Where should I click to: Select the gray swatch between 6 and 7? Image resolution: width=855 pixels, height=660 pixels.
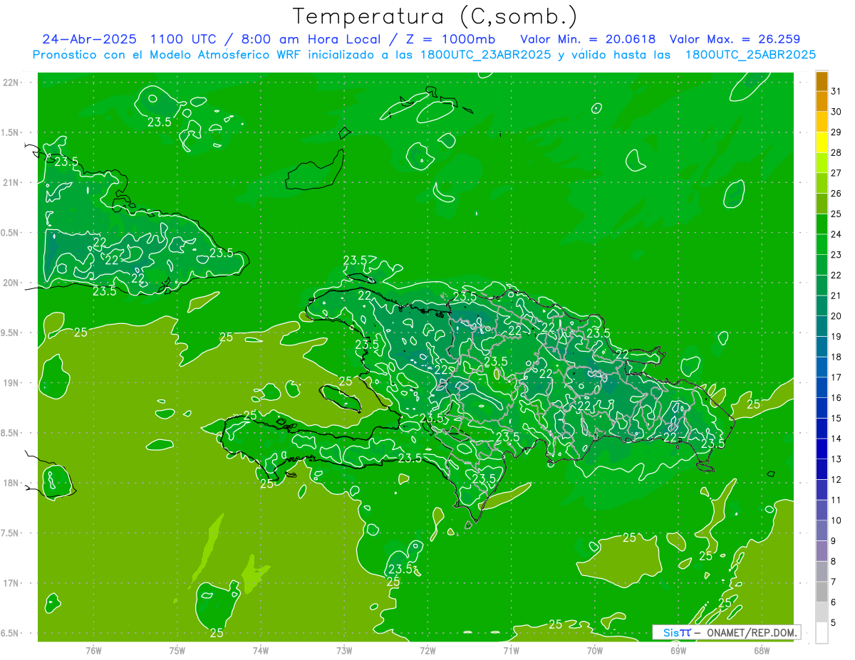pos(822,592)
